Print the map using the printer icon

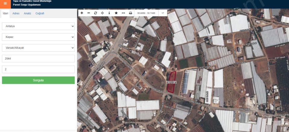[x=130, y=13]
